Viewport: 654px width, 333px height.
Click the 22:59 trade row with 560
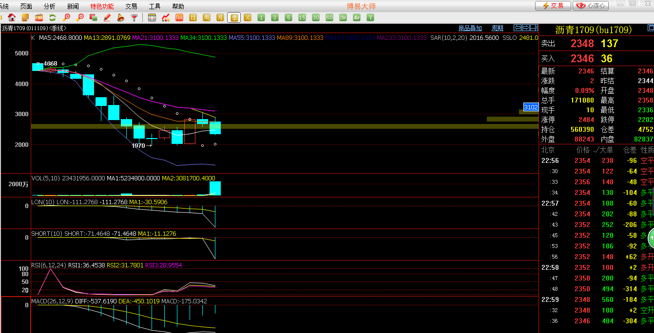coord(597,299)
